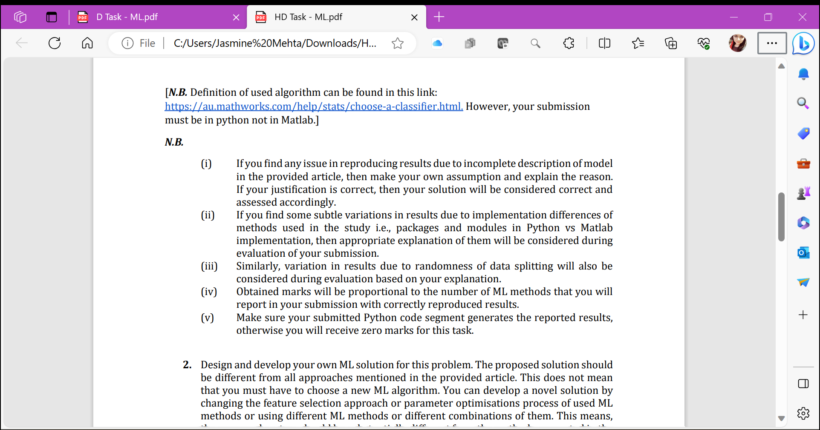
Task: Toggle split screen view
Action: coord(604,43)
